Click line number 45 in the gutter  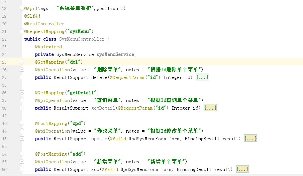[x=4, y=139]
